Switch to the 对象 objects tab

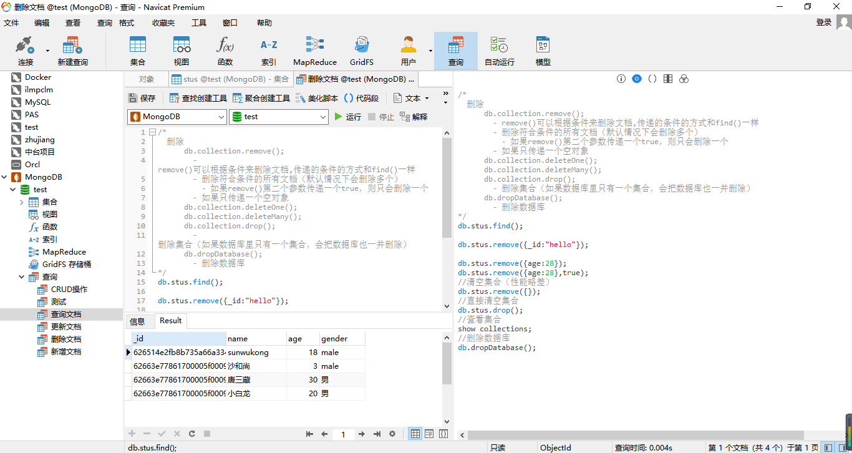click(147, 79)
